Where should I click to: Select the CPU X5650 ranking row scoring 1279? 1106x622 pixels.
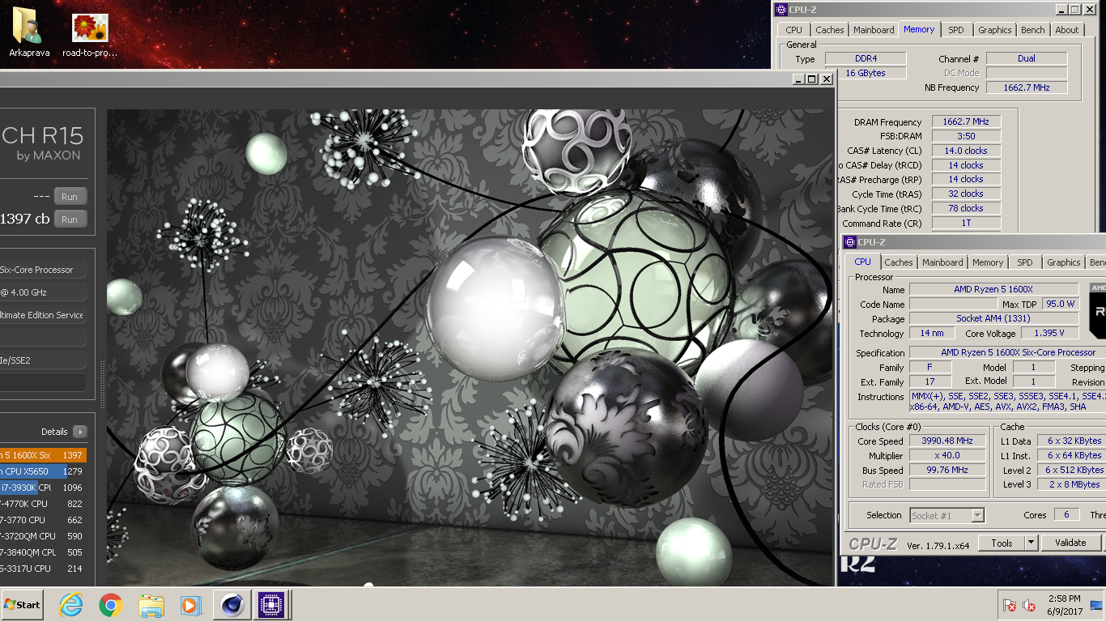coord(43,471)
